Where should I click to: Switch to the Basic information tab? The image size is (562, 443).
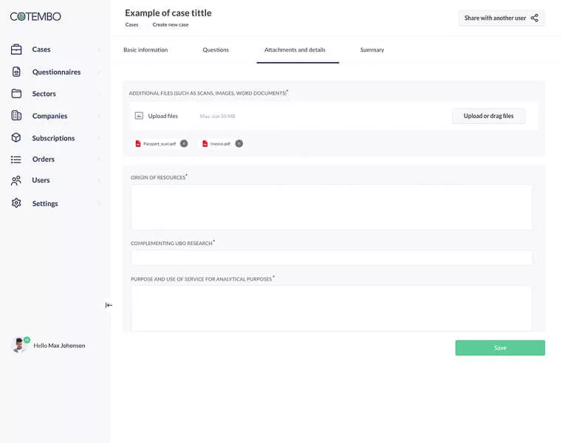(145, 49)
